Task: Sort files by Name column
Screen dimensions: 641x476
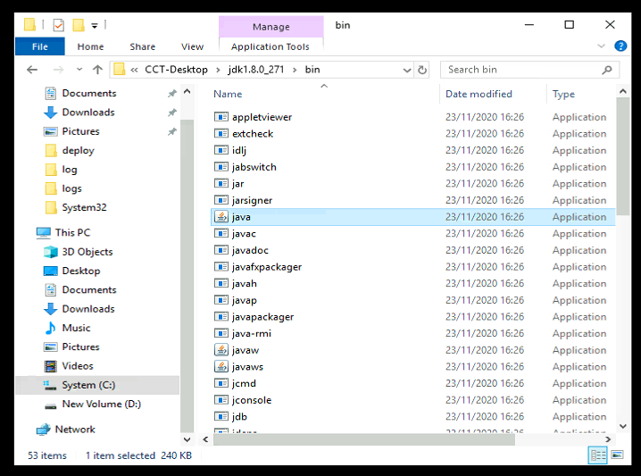Action: [228, 94]
